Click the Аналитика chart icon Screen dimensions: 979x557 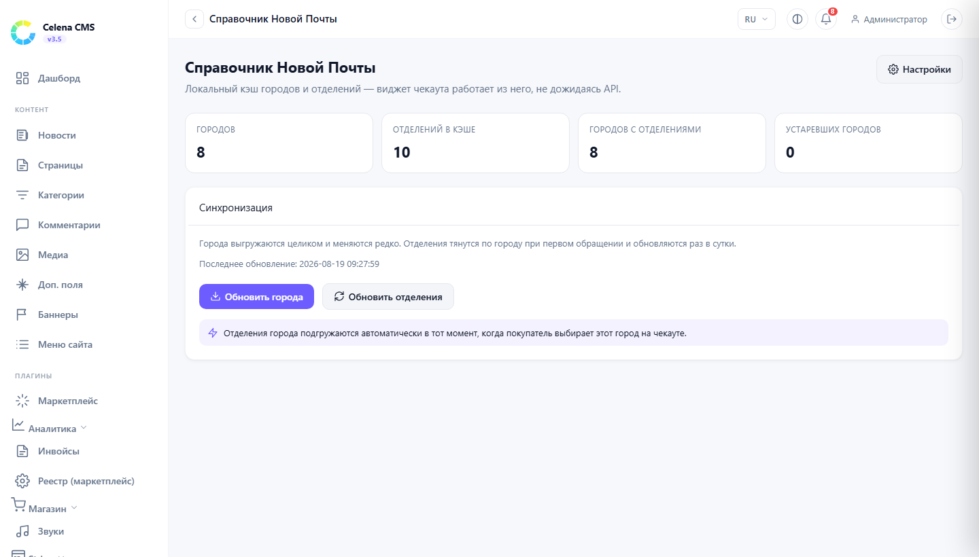click(x=18, y=425)
